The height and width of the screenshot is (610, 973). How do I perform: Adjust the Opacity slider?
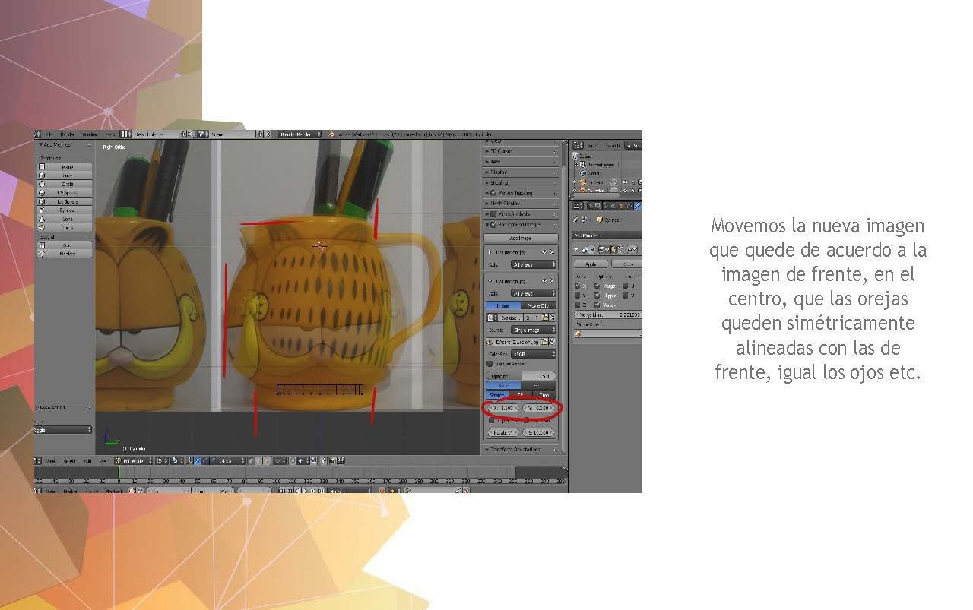[x=521, y=375]
